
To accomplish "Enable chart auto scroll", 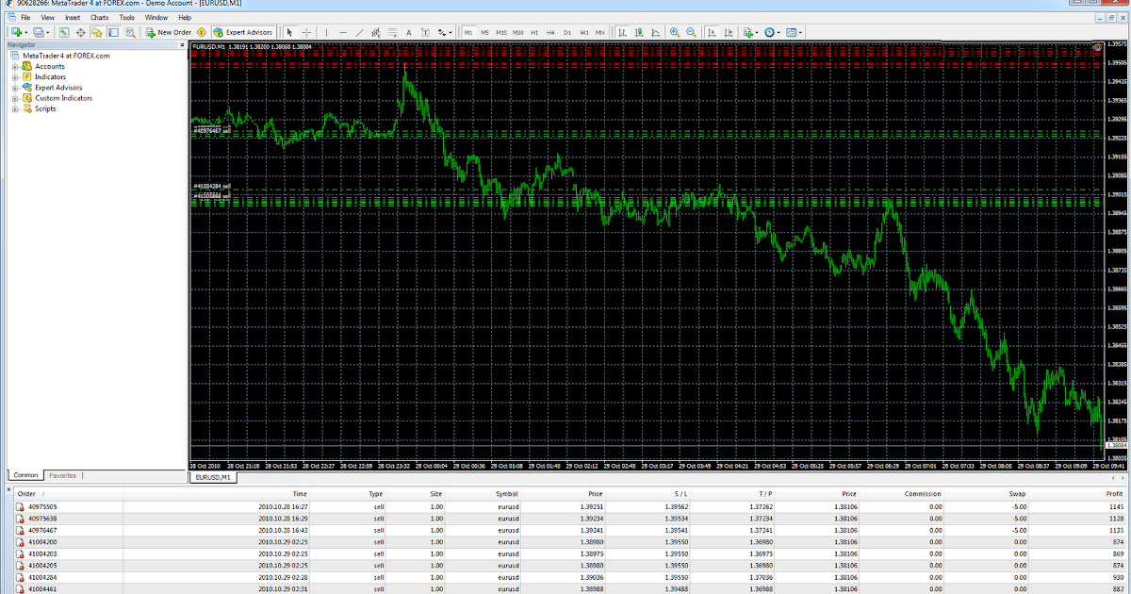I will 713,31.
